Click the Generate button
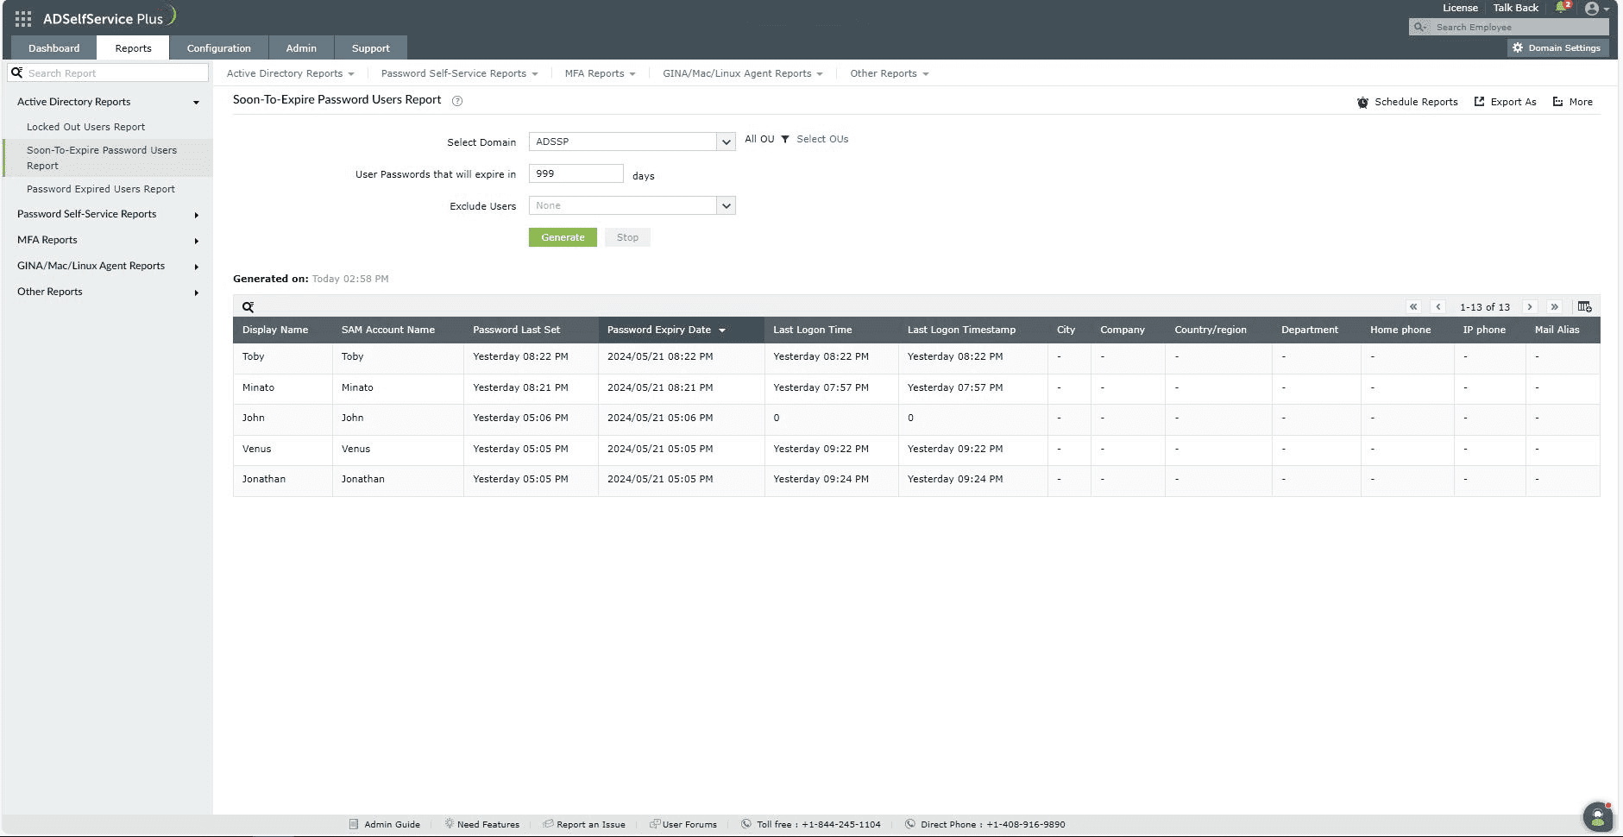The width and height of the screenshot is (1623, 837). pos(562,236)
